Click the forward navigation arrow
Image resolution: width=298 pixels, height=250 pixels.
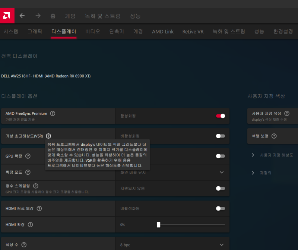click(x=37, y=15)
